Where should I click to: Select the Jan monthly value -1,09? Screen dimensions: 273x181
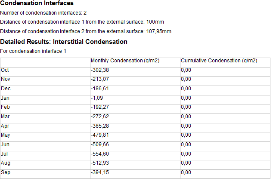click(x=97, y=98)
